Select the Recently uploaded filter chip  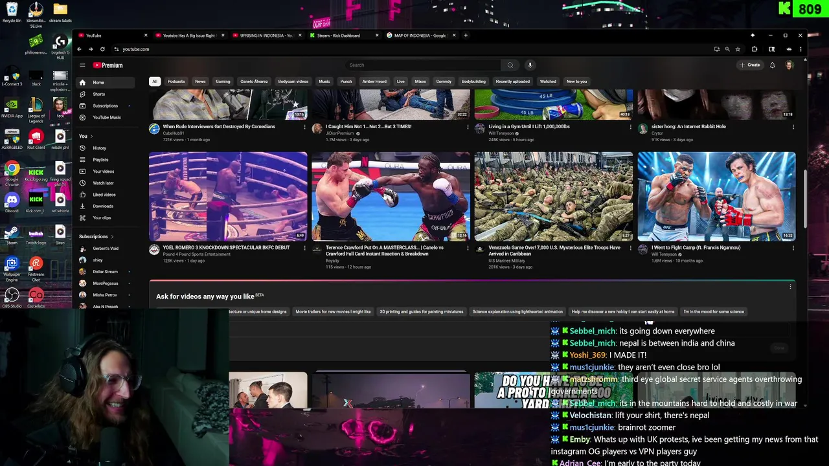513,82
